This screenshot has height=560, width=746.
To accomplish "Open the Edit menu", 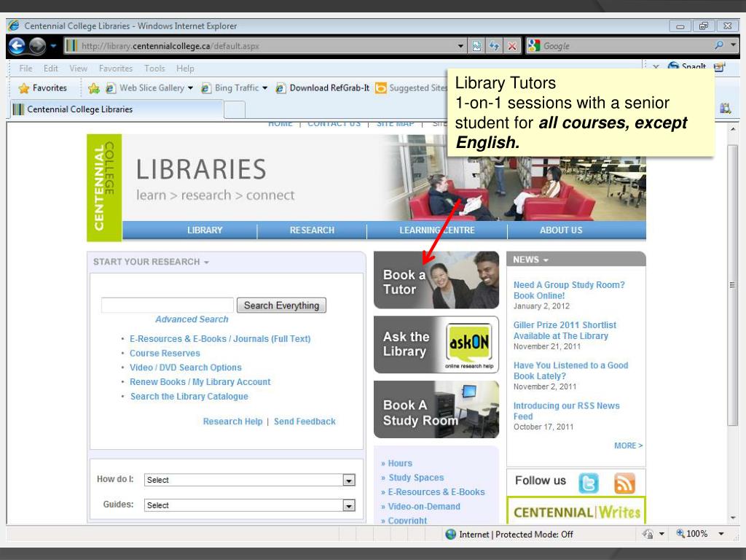I will pyautogui.click(x=50, y=69).
